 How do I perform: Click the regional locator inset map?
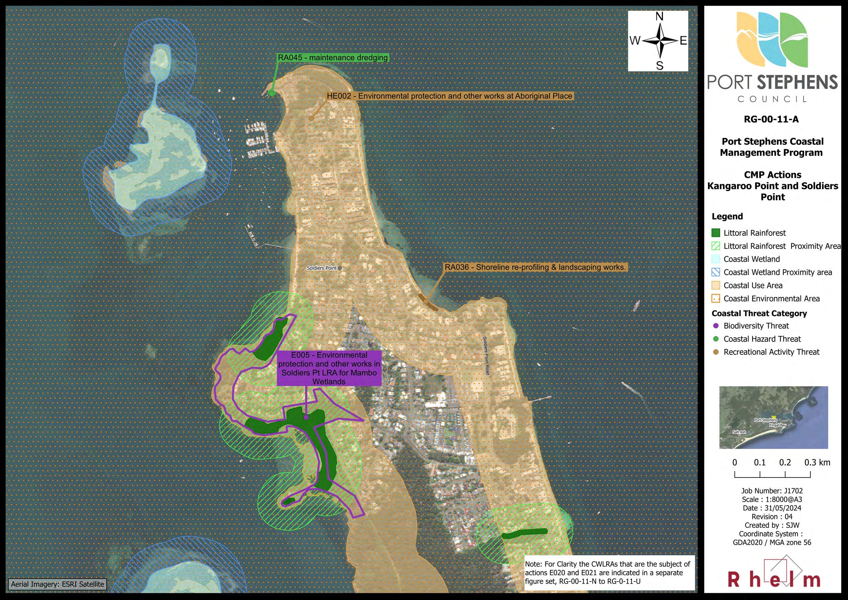click(773, 417)
